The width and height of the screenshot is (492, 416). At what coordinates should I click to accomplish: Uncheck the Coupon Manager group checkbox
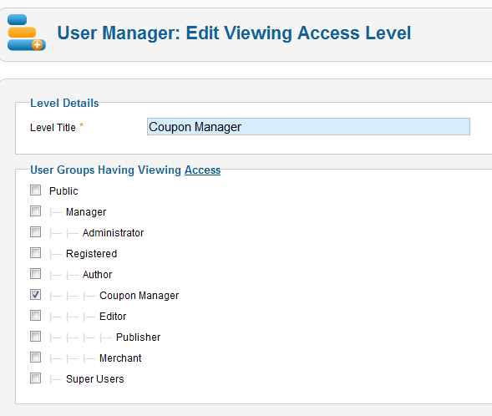click(35, 295)
